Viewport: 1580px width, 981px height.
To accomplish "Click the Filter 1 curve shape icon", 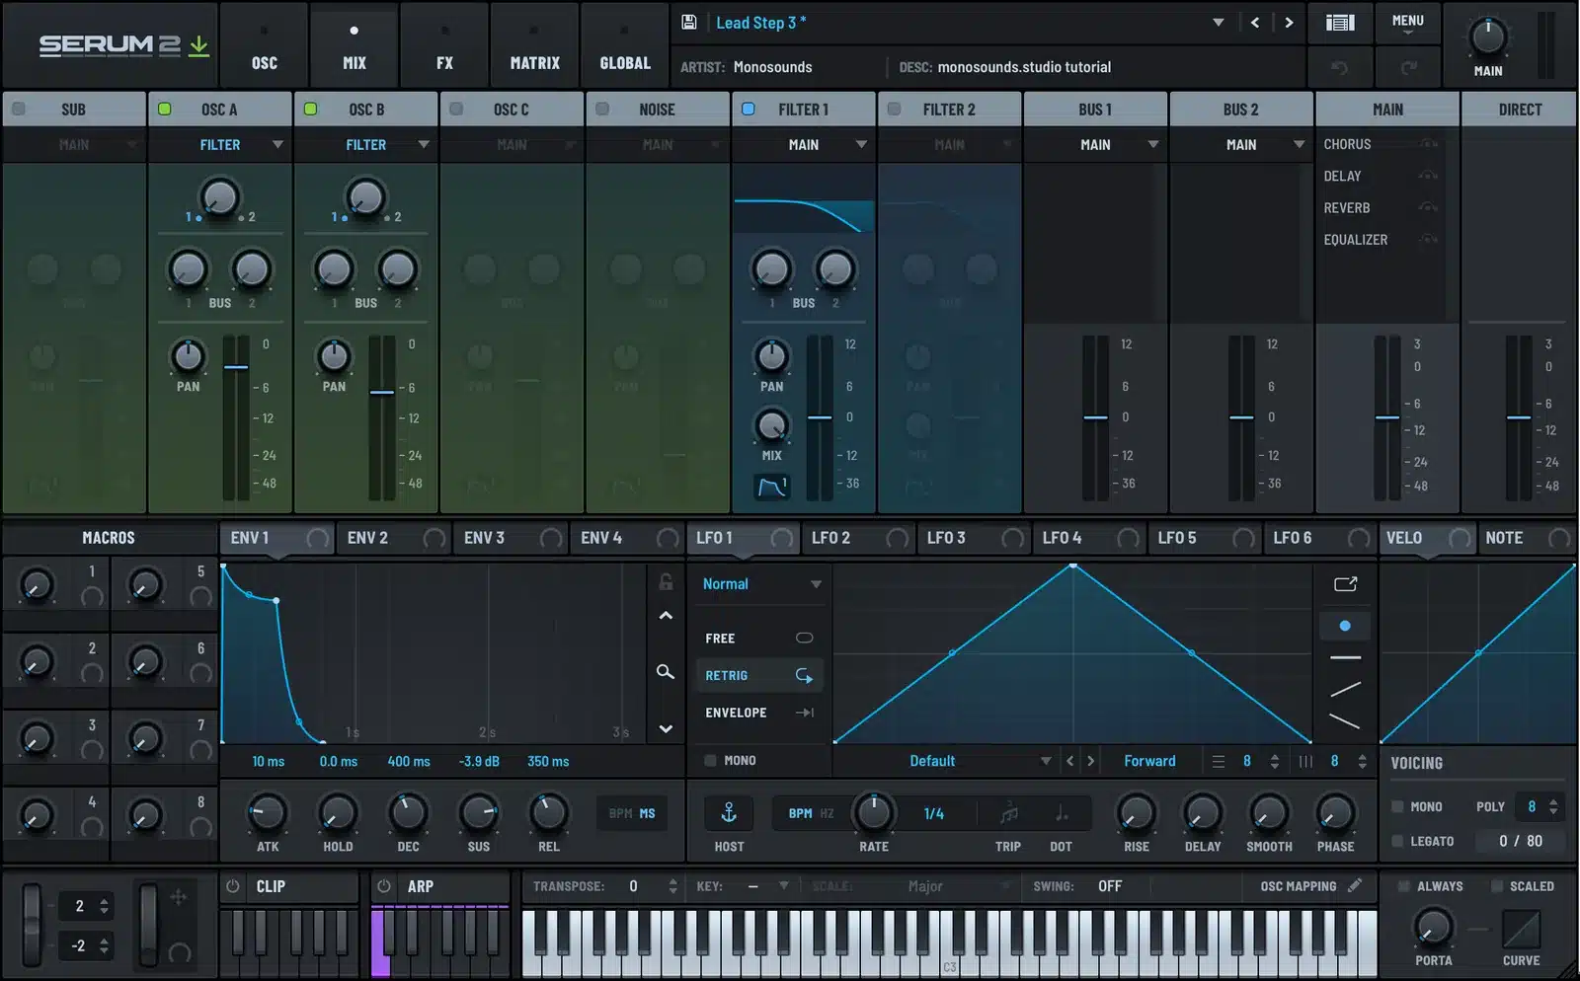I will [771, 487].
